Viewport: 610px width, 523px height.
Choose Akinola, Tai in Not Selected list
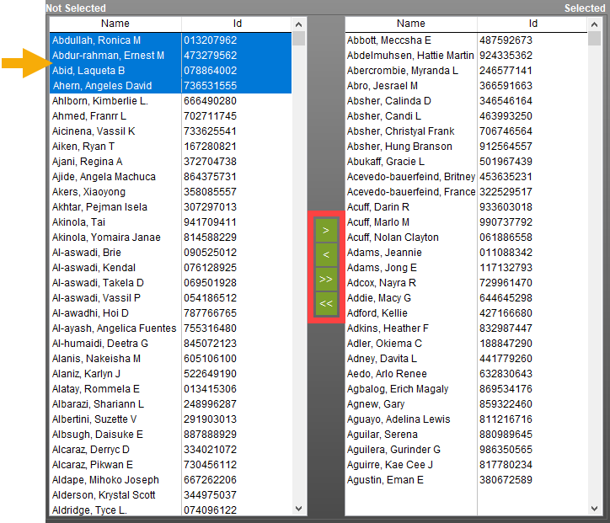tap(170, 222)
